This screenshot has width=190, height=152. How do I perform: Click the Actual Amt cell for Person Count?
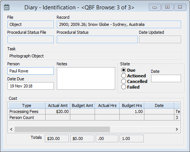58,117
